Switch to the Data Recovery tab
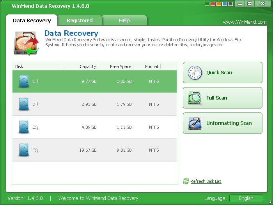The height and width of the screenshot is (205, 273). [x=32, y=20]
